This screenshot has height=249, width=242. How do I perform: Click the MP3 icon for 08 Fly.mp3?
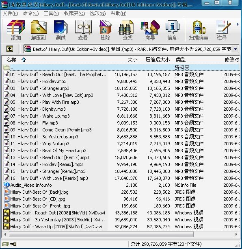[6, 123]
